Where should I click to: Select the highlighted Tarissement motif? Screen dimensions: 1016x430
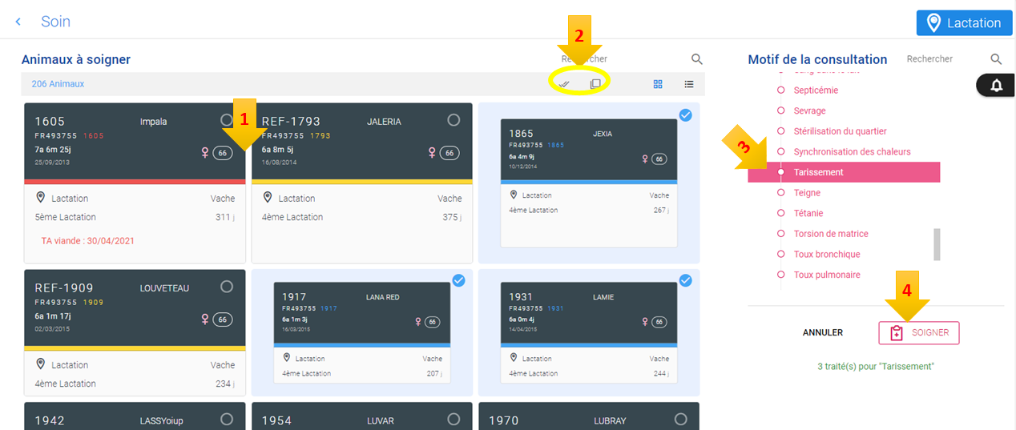click(844, 172)
